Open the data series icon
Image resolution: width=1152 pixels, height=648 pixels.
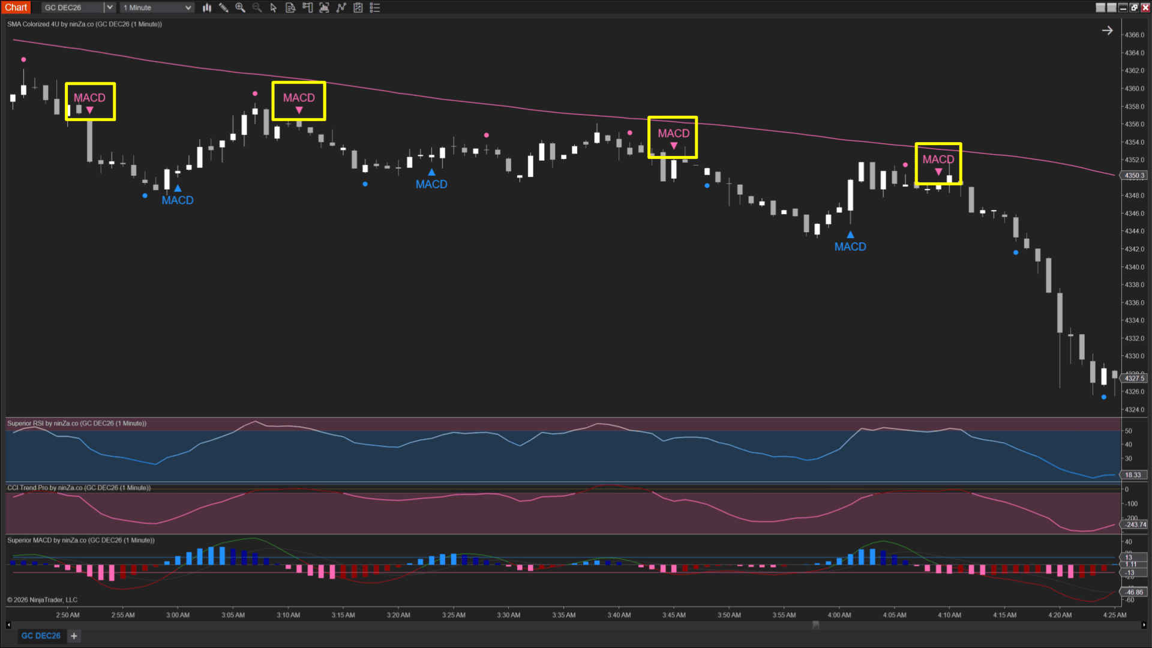(x=324, y=8)
